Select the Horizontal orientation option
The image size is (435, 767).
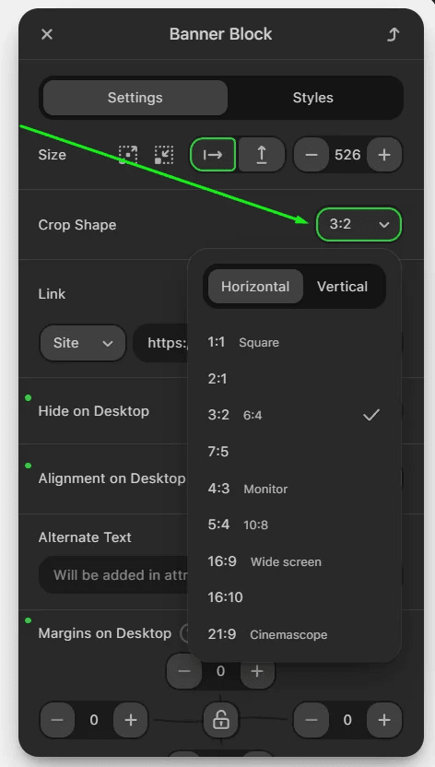point(255,286)
